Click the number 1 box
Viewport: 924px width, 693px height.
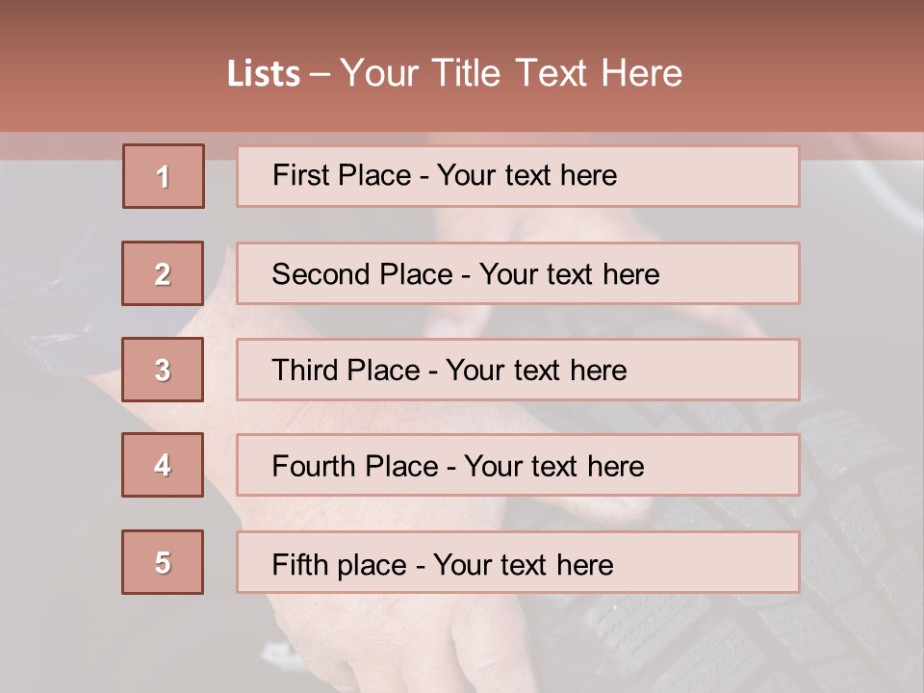(x=164, y=176)
